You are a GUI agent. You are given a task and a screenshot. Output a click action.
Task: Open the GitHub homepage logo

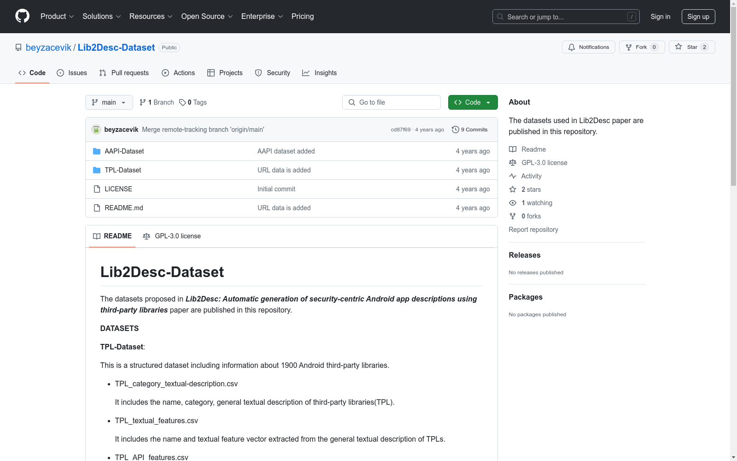22,16
